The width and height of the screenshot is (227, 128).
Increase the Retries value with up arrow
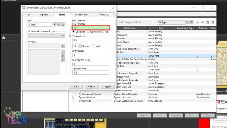point(80,45)
